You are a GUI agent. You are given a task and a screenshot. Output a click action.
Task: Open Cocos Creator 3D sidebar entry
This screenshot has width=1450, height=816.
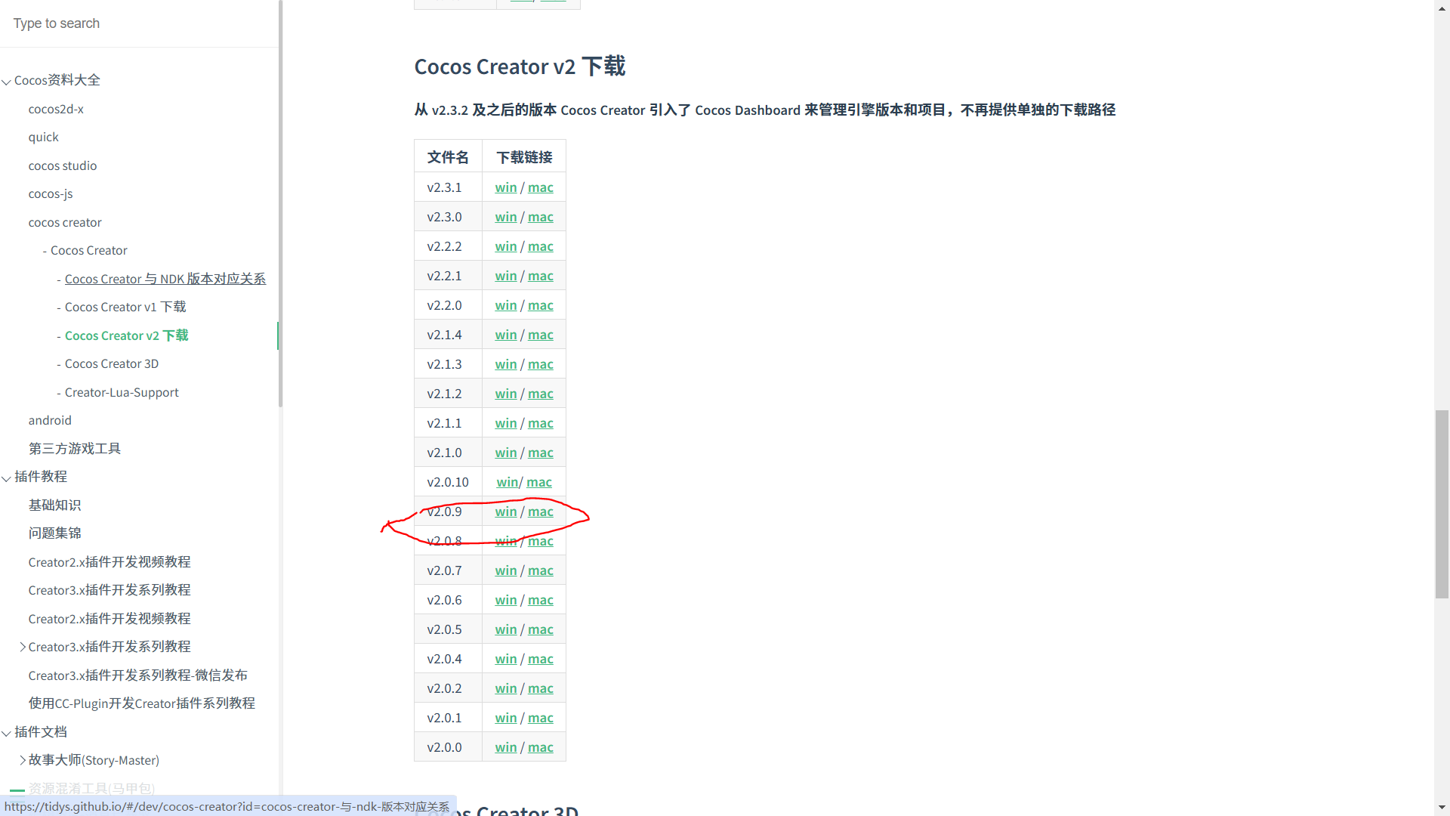[112, 363]
